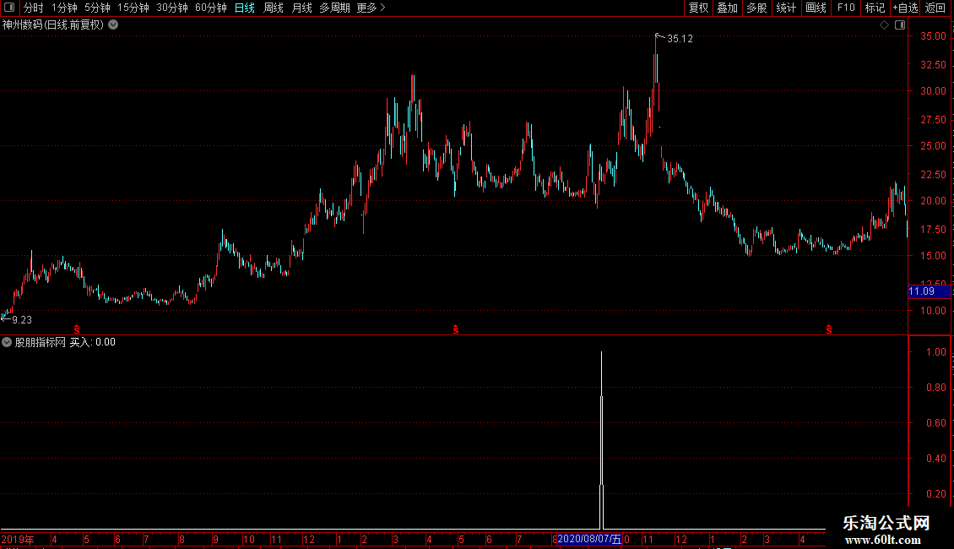The width and height of the screenshot is (954, 549).
Task: Select the 30分钟 period tab
Action: [171, 8]
